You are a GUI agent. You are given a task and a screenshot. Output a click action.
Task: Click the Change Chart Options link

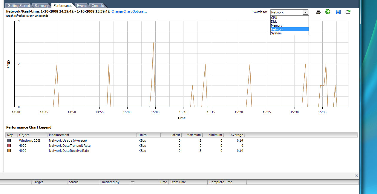[129, 11]
